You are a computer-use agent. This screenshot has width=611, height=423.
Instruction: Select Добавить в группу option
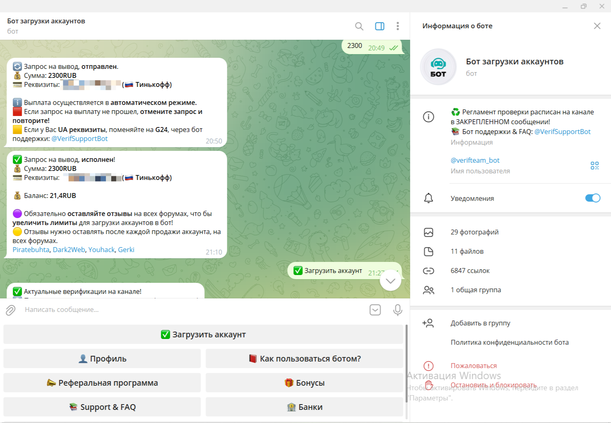(480, 323)
